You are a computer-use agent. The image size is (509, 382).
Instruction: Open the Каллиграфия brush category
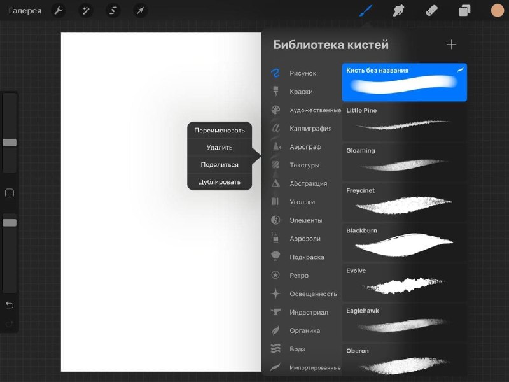pos(310,129)
